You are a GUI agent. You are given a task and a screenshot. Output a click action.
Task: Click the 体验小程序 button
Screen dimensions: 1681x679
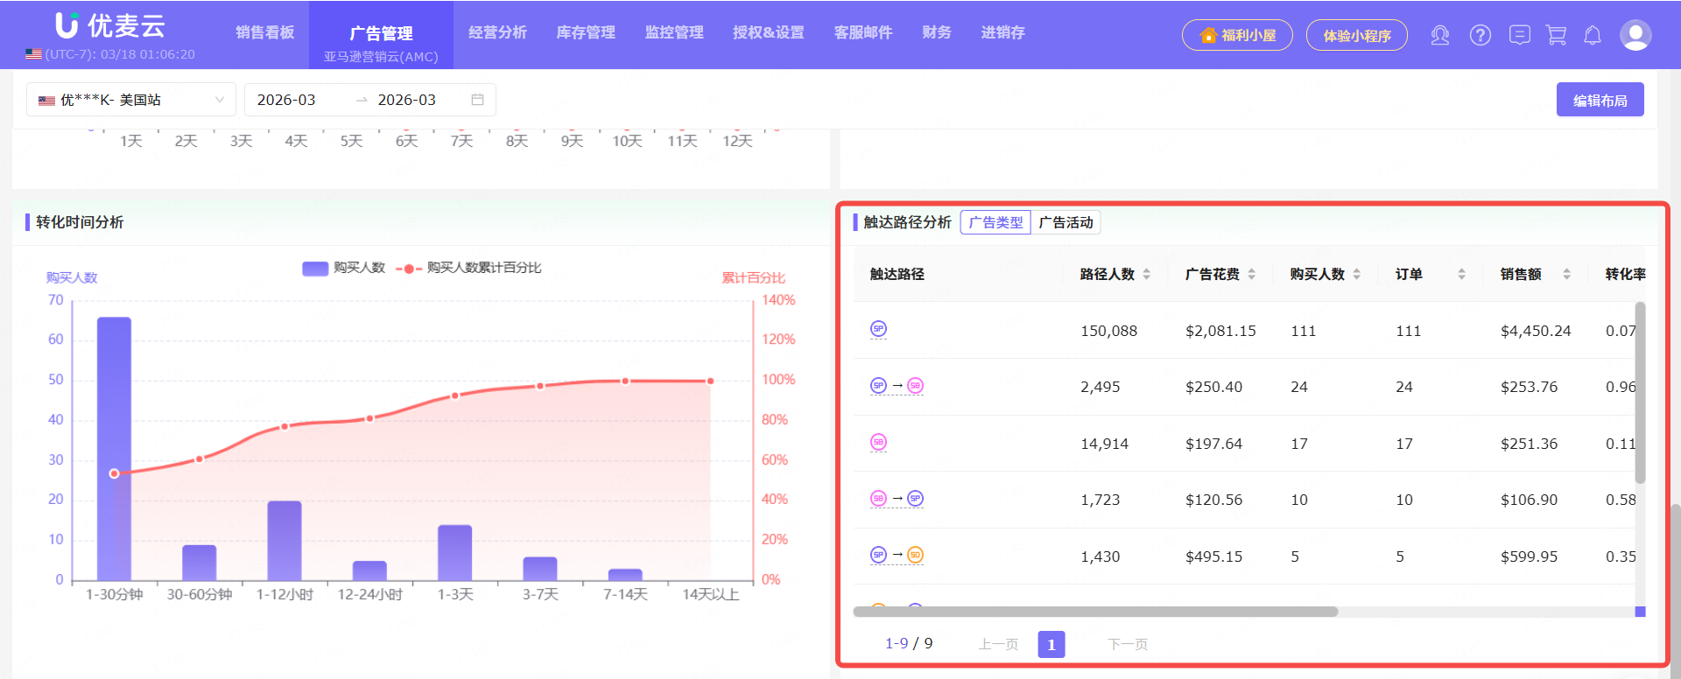click(x=1357, y=35)
